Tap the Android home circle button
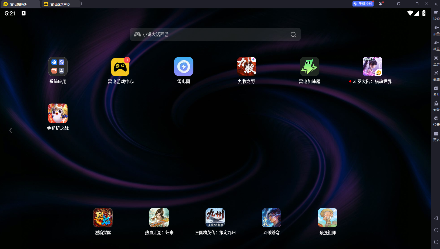 tap(436, 230)
